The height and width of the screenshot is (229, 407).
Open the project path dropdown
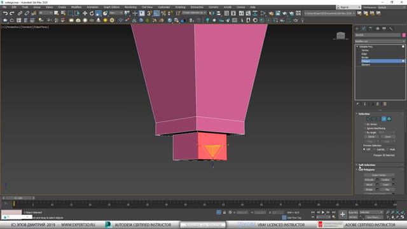point(329,13)
